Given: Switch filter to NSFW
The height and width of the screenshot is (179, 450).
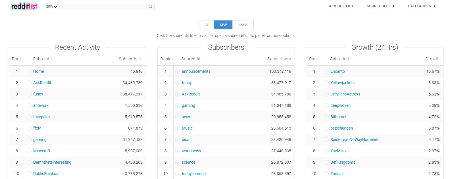Looking at the screenshot, I should point(243,25).
